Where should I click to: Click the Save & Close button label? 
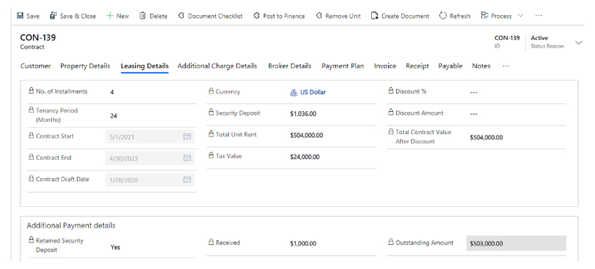(78, 16)
